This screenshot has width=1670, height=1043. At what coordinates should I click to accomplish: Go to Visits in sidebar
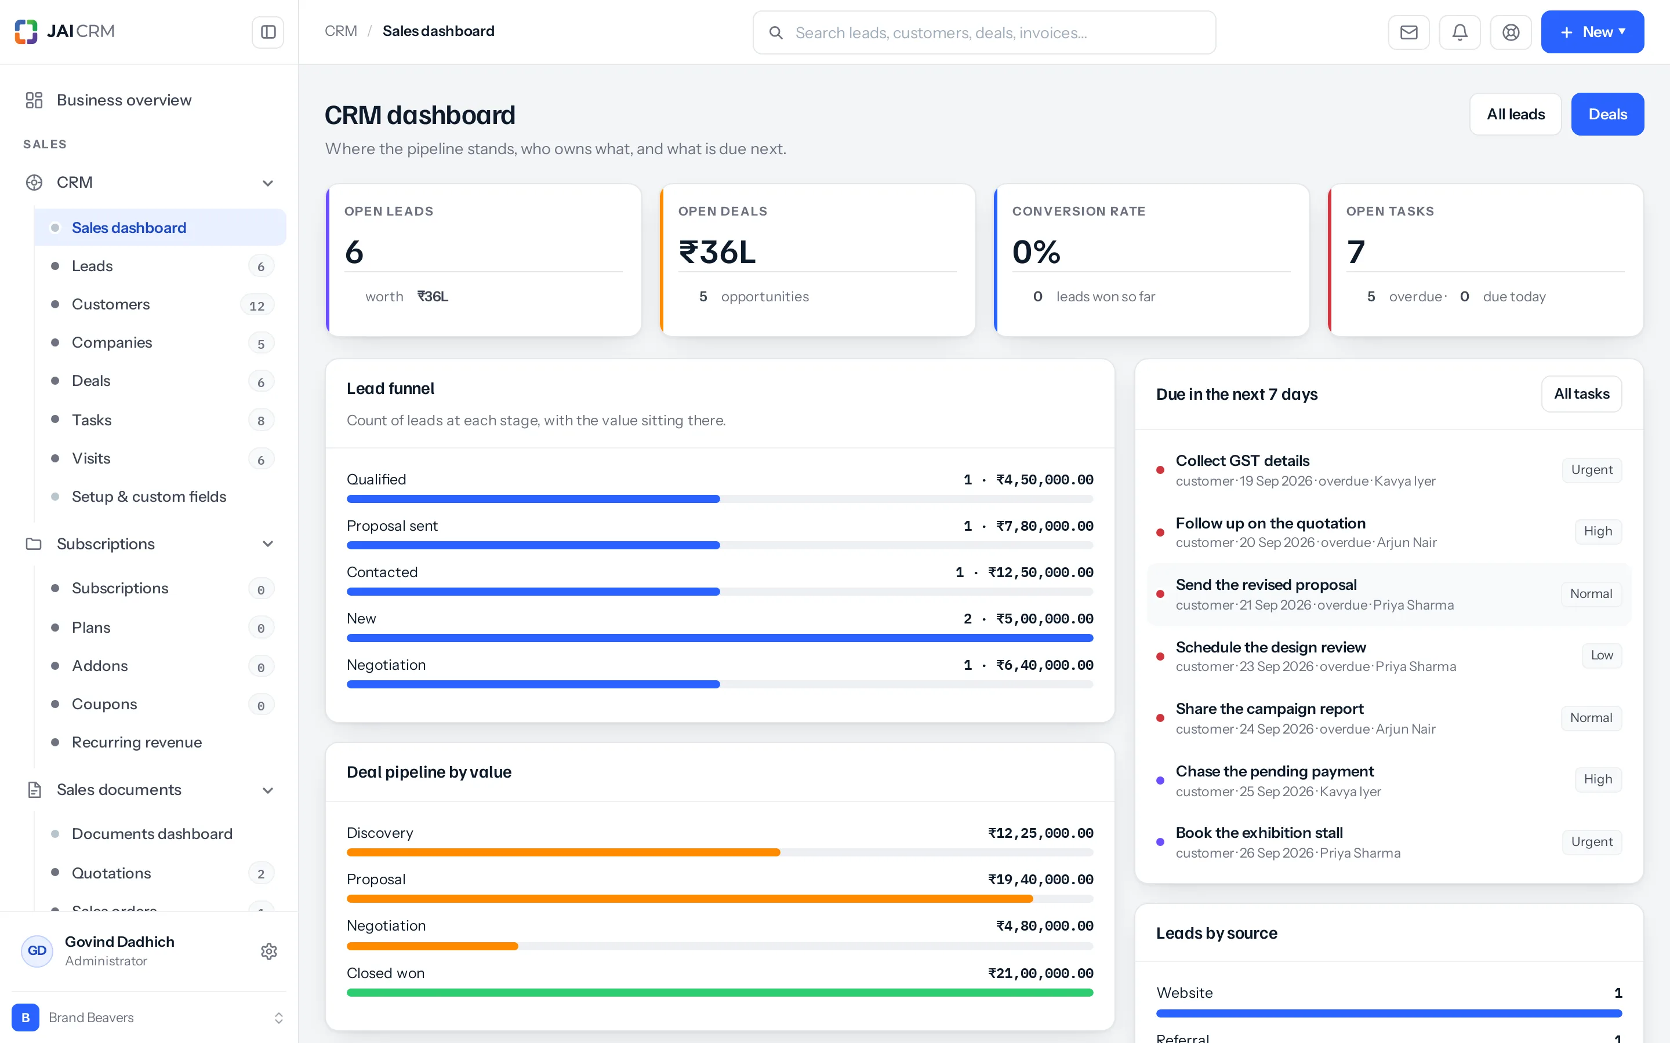(160, 458)
